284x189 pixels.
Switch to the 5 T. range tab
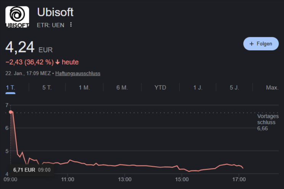47,87
